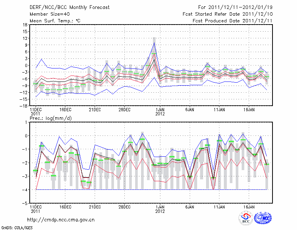The image size is (297, 230).
Task: Click the Member Size=40 text
Action: 47,14
